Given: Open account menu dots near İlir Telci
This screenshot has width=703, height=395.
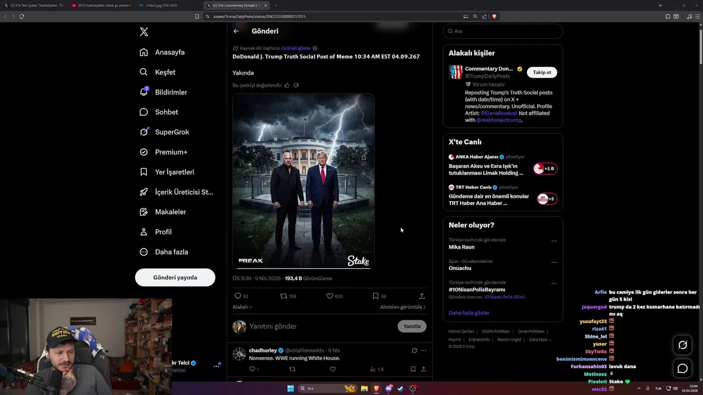Looking at the screenshot, I should coord(216,366).
